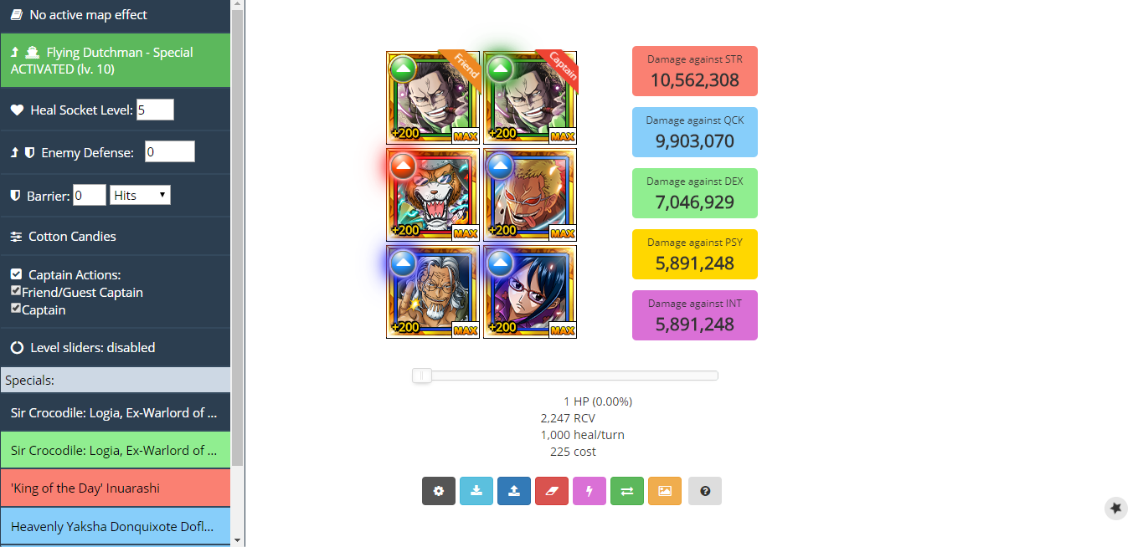The height and width of the screenshot is (547, 1143).
Task: Click the pink lightning bolt button
Action: [x=590, y=491]
